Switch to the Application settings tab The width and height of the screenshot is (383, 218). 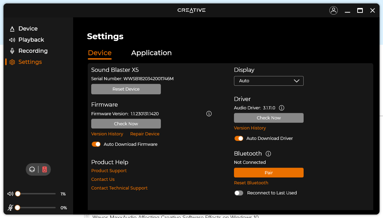coord(151,53)
